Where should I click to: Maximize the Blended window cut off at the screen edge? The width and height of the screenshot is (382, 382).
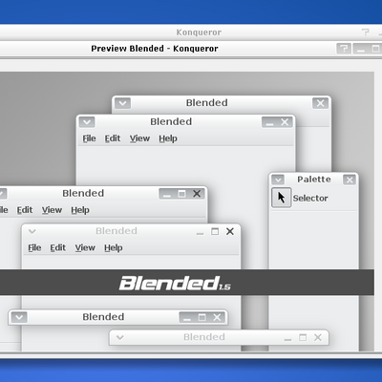[x=181, y=194]
